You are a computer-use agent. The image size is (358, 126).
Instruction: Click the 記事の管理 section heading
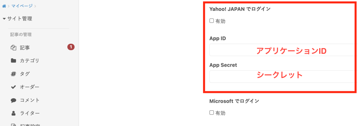click(x=21, y=35)
